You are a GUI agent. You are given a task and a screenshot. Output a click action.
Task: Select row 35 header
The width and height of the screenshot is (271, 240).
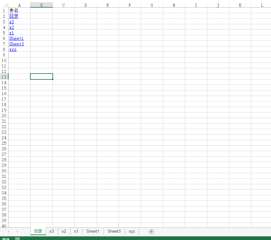tap(4, 198)
